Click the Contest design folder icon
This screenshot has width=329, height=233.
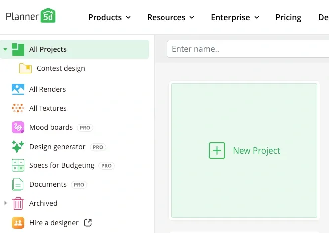(25, 68)
